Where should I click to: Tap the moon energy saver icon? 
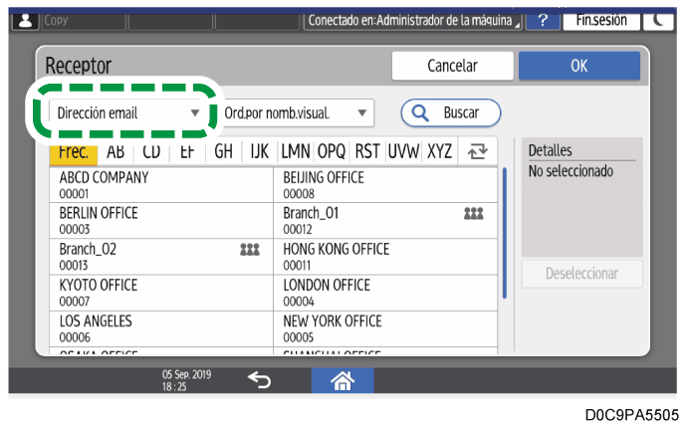(x=660, y=20)
